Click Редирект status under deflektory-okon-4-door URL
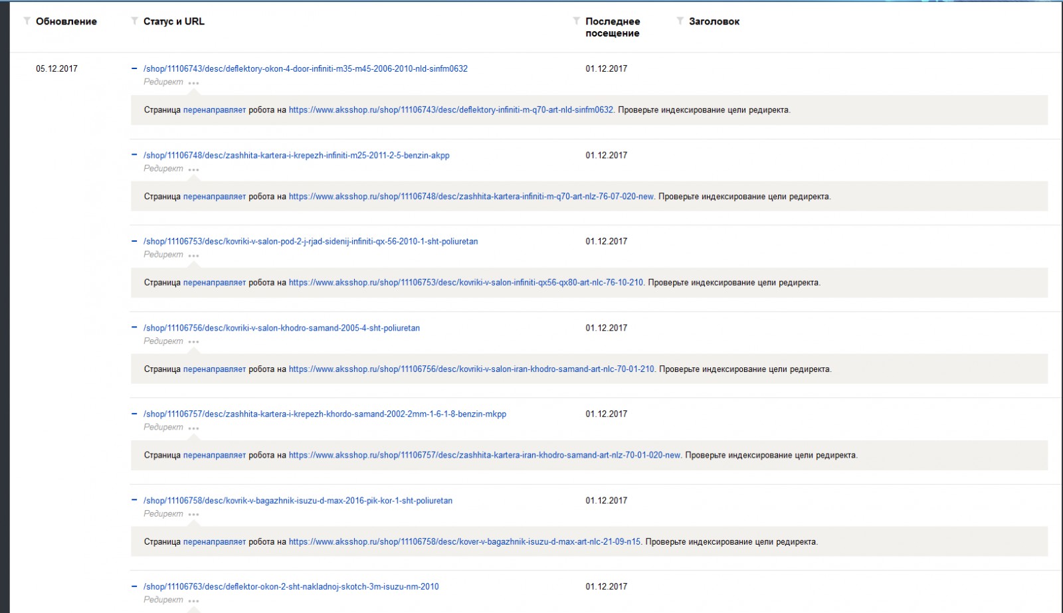 pos(163,82)
